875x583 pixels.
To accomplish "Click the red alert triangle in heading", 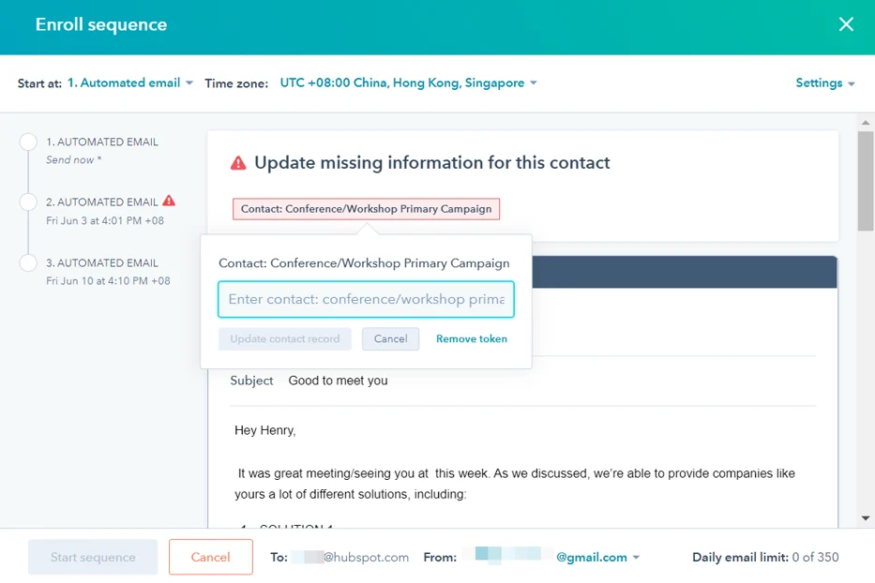I will 238,163.
